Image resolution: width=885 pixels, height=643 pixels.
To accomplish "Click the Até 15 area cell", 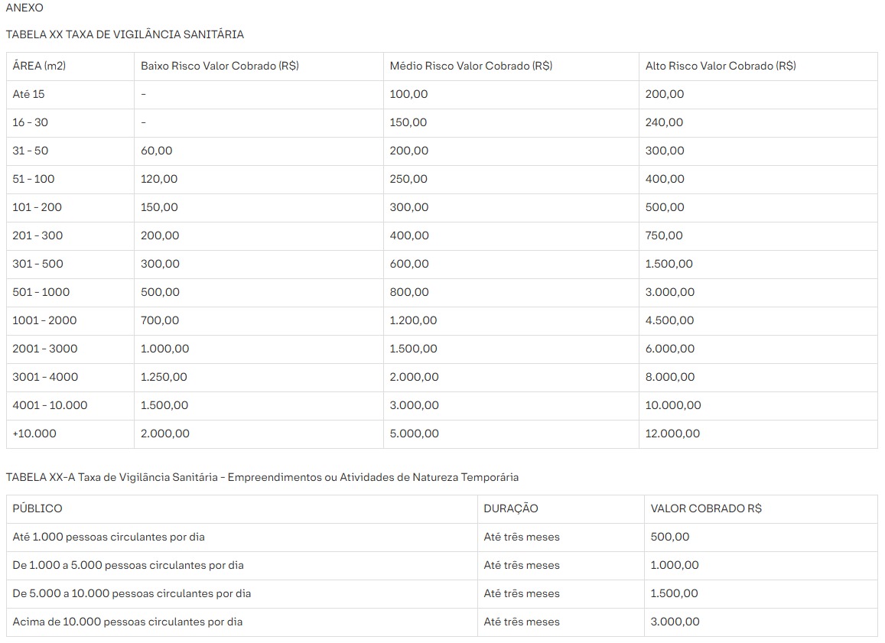I will [29, 94].
